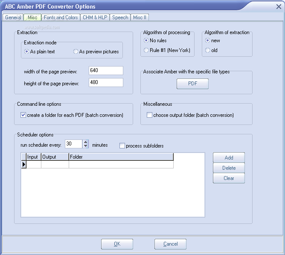Confirm options with OK button
The height and width of the screenshot is (255, 285).
click(117, 244)
